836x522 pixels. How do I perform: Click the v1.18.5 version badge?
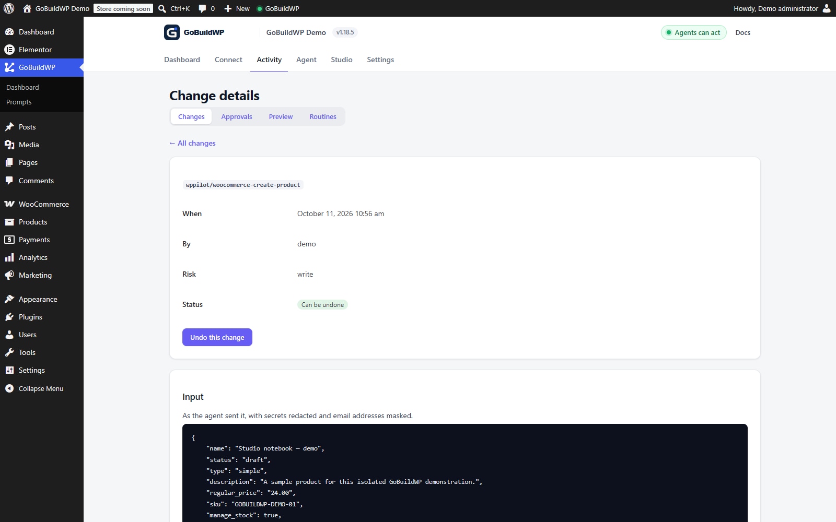345,32
